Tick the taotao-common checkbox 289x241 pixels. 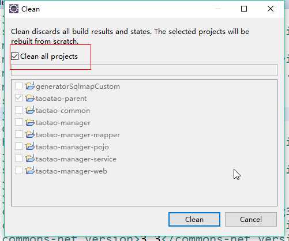(x=18, y=110)
